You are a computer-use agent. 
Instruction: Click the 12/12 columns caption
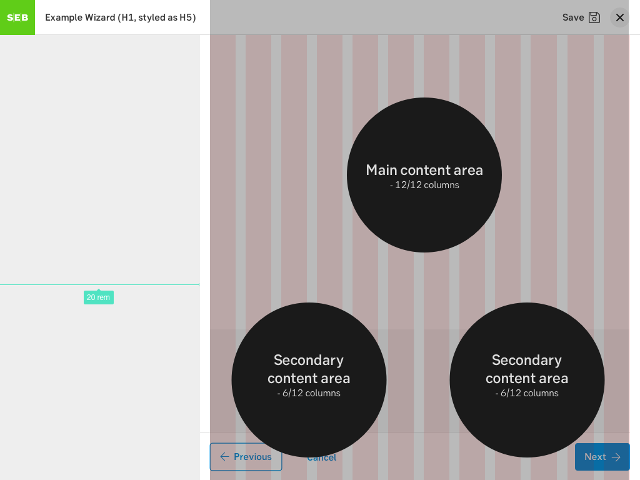click(x=424, y=185)
